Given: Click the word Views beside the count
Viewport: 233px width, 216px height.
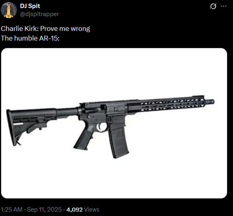Looking at the screenshot, I should point(92,210).
